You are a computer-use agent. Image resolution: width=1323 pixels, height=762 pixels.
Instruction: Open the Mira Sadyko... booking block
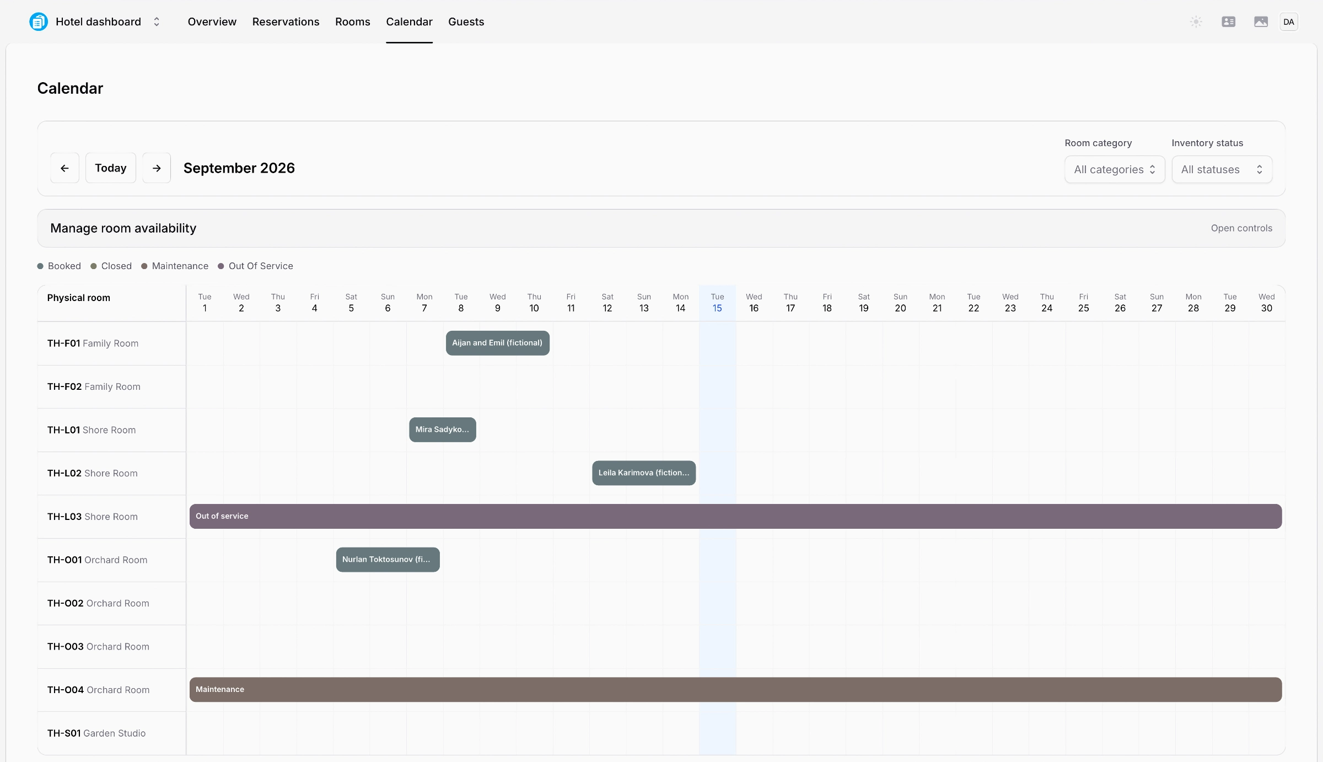coord(442,430)
